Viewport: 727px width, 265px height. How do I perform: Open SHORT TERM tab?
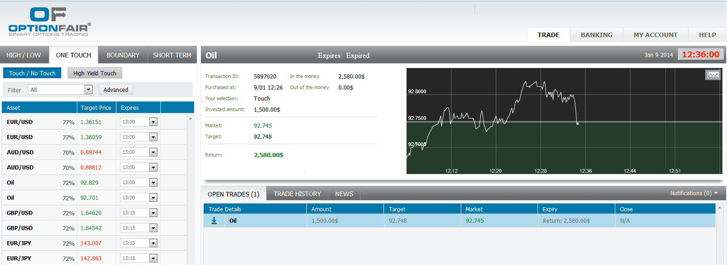172,55
